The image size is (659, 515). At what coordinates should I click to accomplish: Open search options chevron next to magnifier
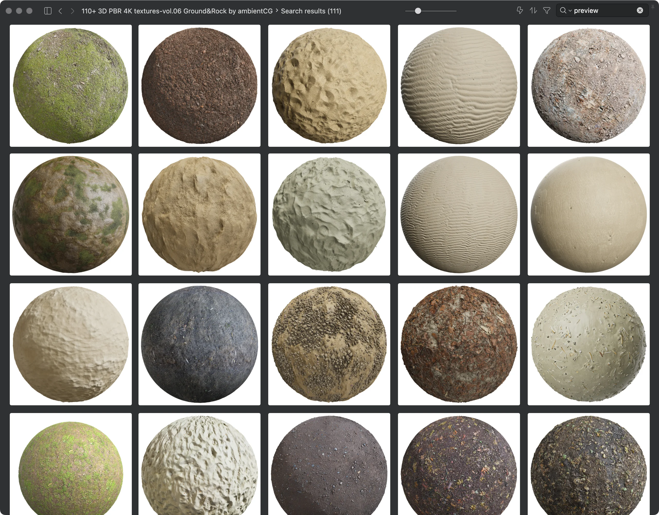coord(570,11)
